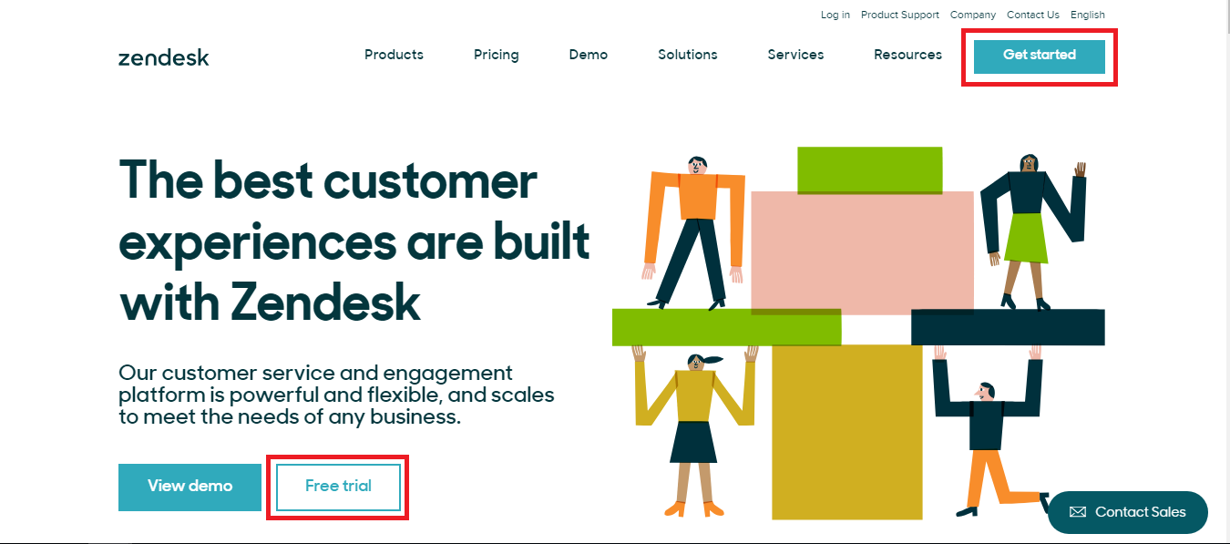
Task: Start a Free trial
Action: pyautogui.click(x=338, y=487)
